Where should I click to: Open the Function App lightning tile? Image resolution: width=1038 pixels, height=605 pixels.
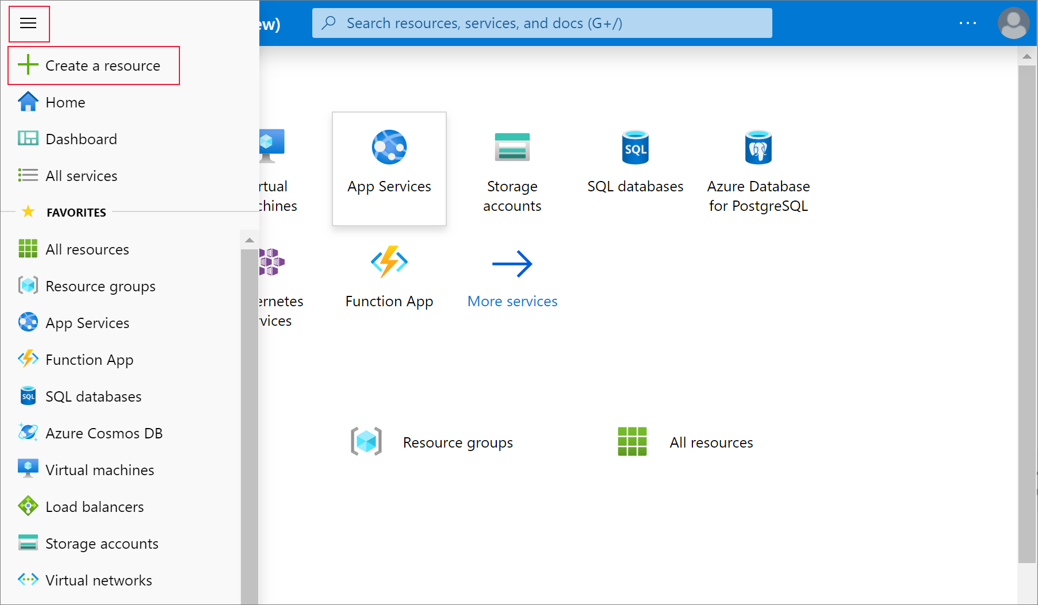389,277
